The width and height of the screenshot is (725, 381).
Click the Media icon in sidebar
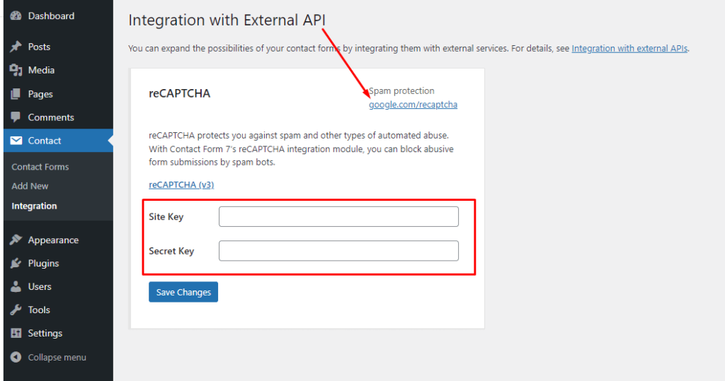(16, 70)
